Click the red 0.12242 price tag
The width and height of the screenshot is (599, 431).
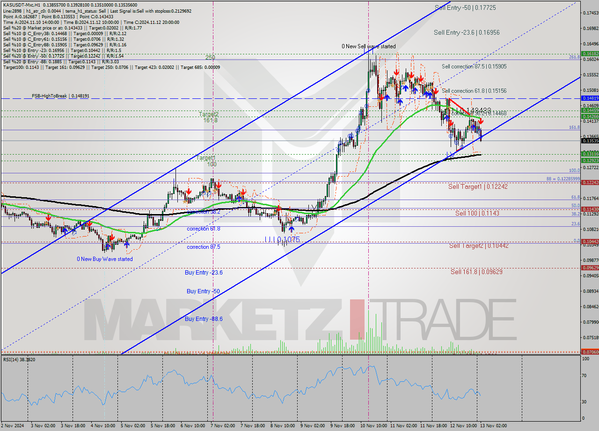tap(590, 182)
